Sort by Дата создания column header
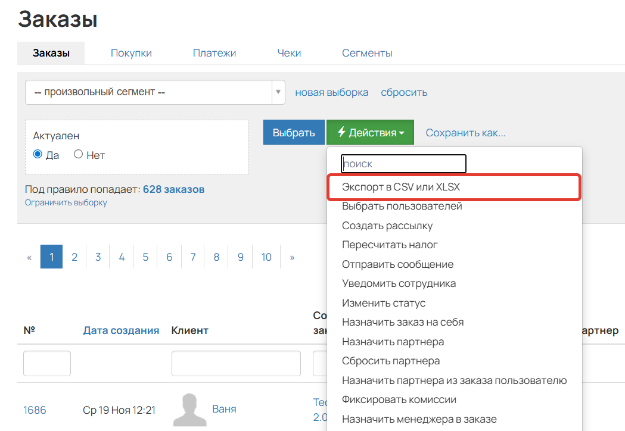625x431 pixels. (x=121, y=330)
